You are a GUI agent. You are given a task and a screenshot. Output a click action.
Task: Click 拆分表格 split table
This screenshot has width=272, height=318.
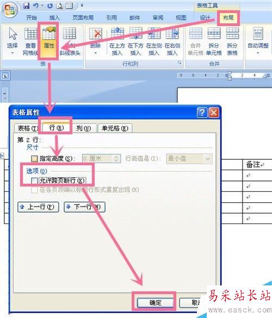tap(232, 41)
